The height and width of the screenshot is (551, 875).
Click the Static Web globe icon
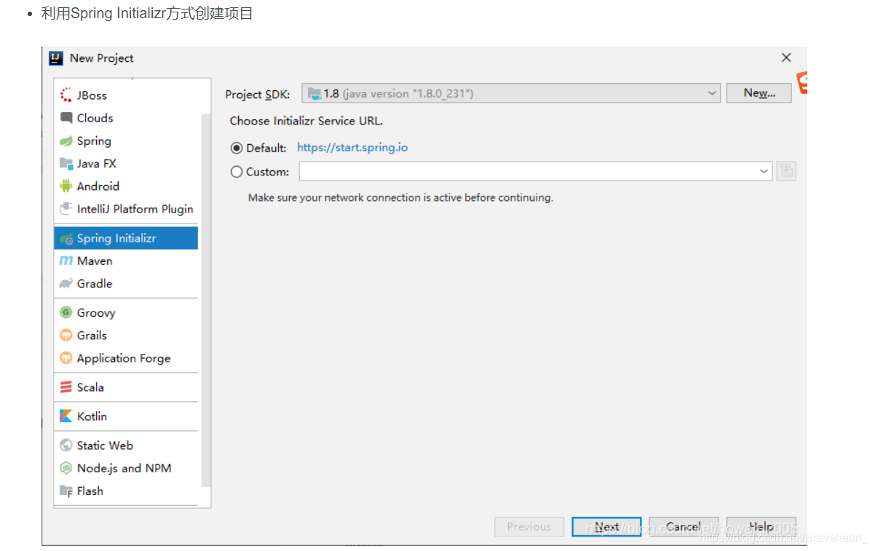pyautogui.click(x=66, y=445)
